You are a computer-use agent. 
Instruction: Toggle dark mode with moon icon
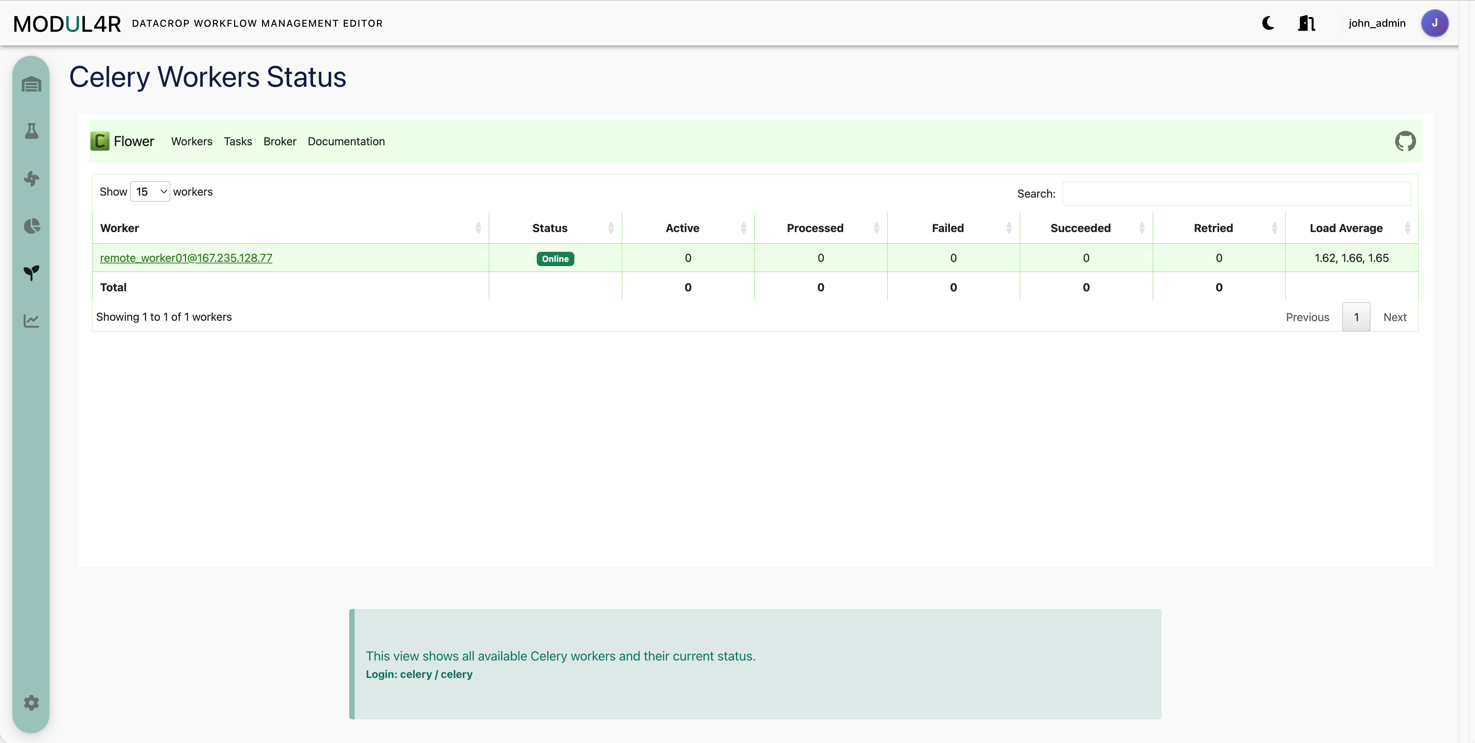(1268, 23)
